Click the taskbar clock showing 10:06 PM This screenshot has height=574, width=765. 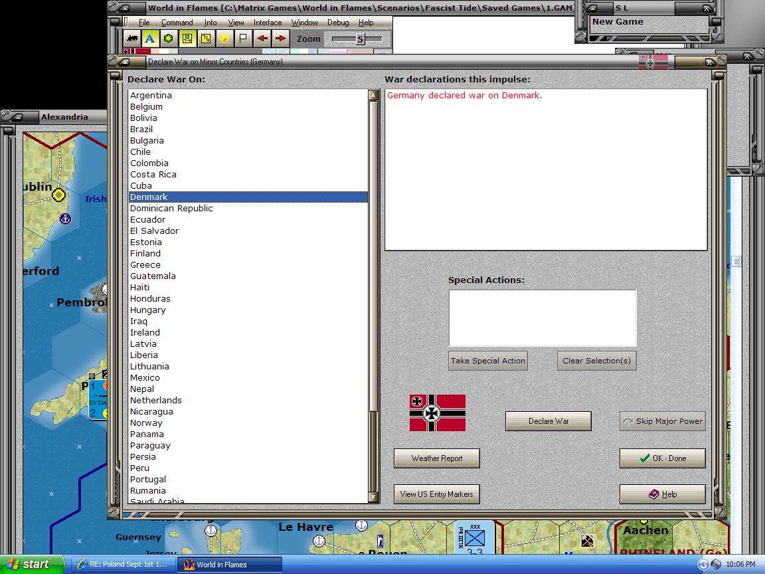tap(740, 564)
